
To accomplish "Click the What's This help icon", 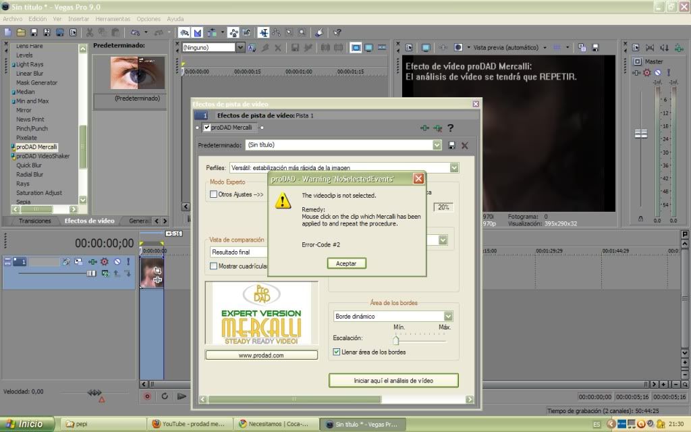I will click(x=337, y=32).
